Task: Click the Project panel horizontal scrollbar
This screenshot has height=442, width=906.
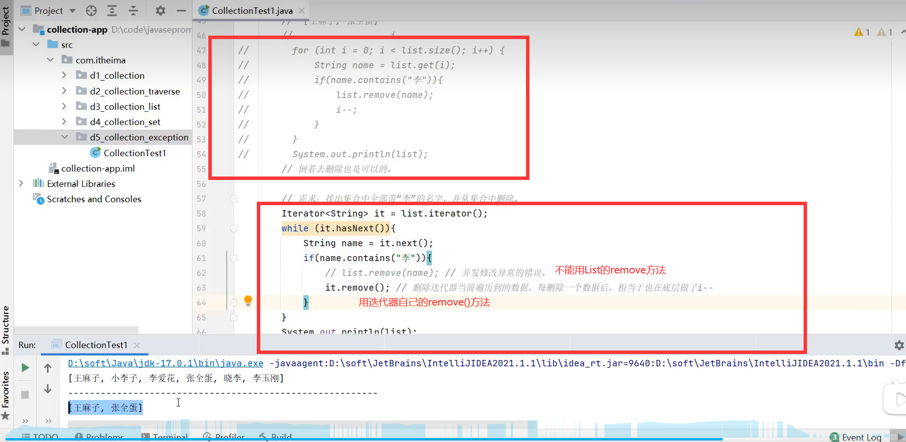Action: (76, 329)
